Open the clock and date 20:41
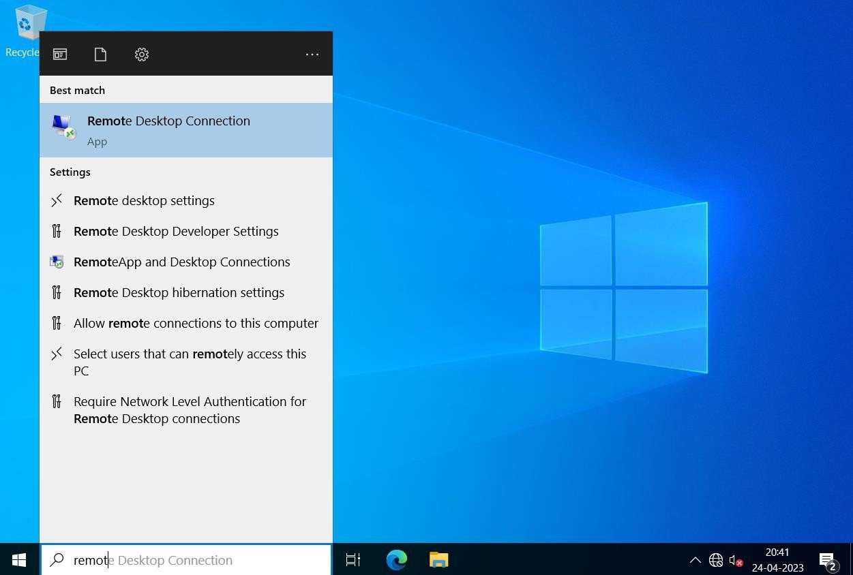 [777, 560]
